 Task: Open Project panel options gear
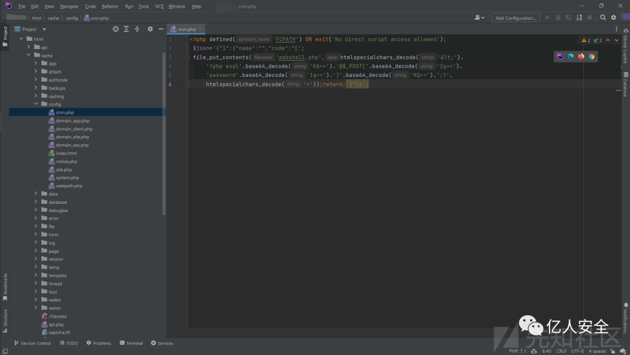pyautogui.click(x=150, y=29)
